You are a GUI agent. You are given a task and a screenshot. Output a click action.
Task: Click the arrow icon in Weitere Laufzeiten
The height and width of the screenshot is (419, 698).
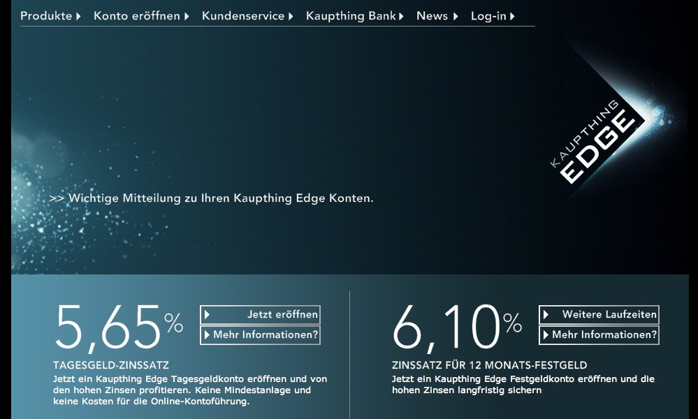coord(546,315)
